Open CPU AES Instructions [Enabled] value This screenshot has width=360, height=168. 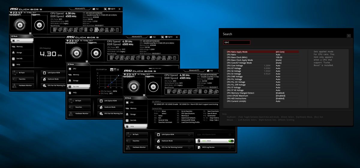pos(280,98)
